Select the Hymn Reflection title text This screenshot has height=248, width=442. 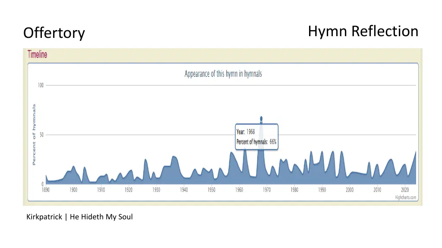(x=363, y=31)
